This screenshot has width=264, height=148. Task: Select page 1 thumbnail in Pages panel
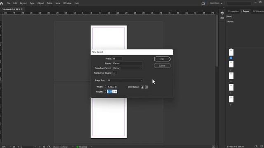coord(231,52)
